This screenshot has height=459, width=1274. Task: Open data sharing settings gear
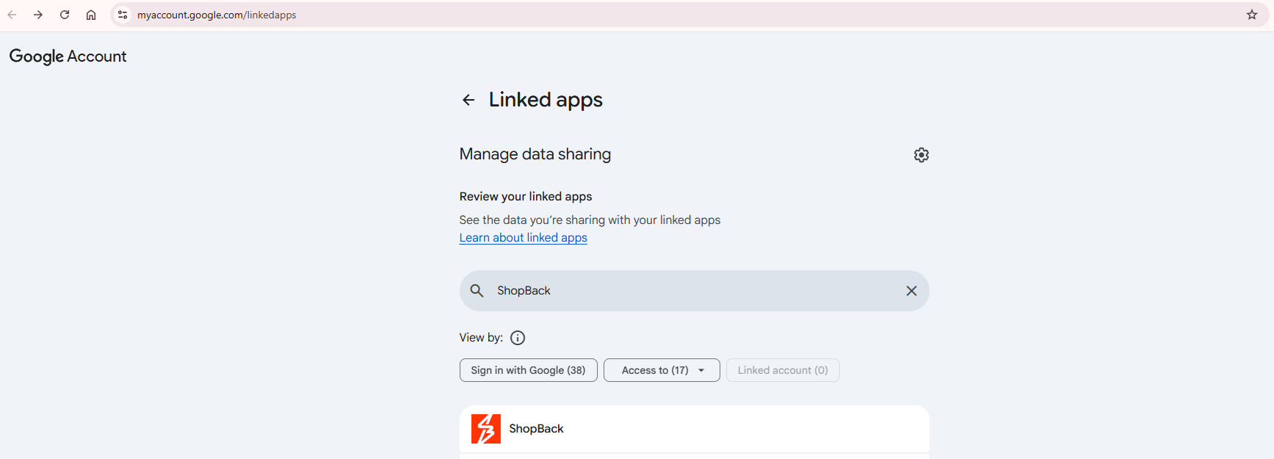pyautogui.click(x=921, y=155)
